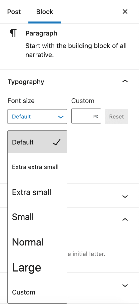
Task: Choose Small font size option
Action: coord(37,217)
